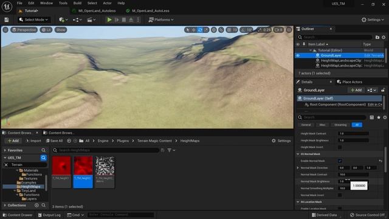The width and height of the screenshot is (389, 219).
Task: Click the green Play button
Action: [x=109, y=19]
